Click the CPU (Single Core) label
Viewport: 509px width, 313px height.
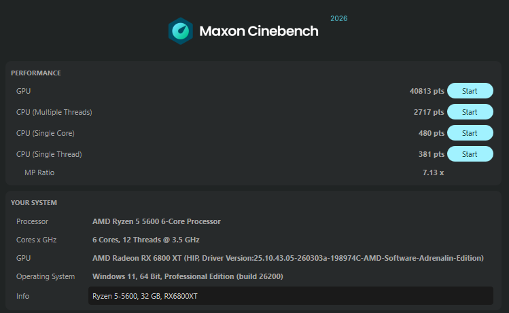pos(46,133)
